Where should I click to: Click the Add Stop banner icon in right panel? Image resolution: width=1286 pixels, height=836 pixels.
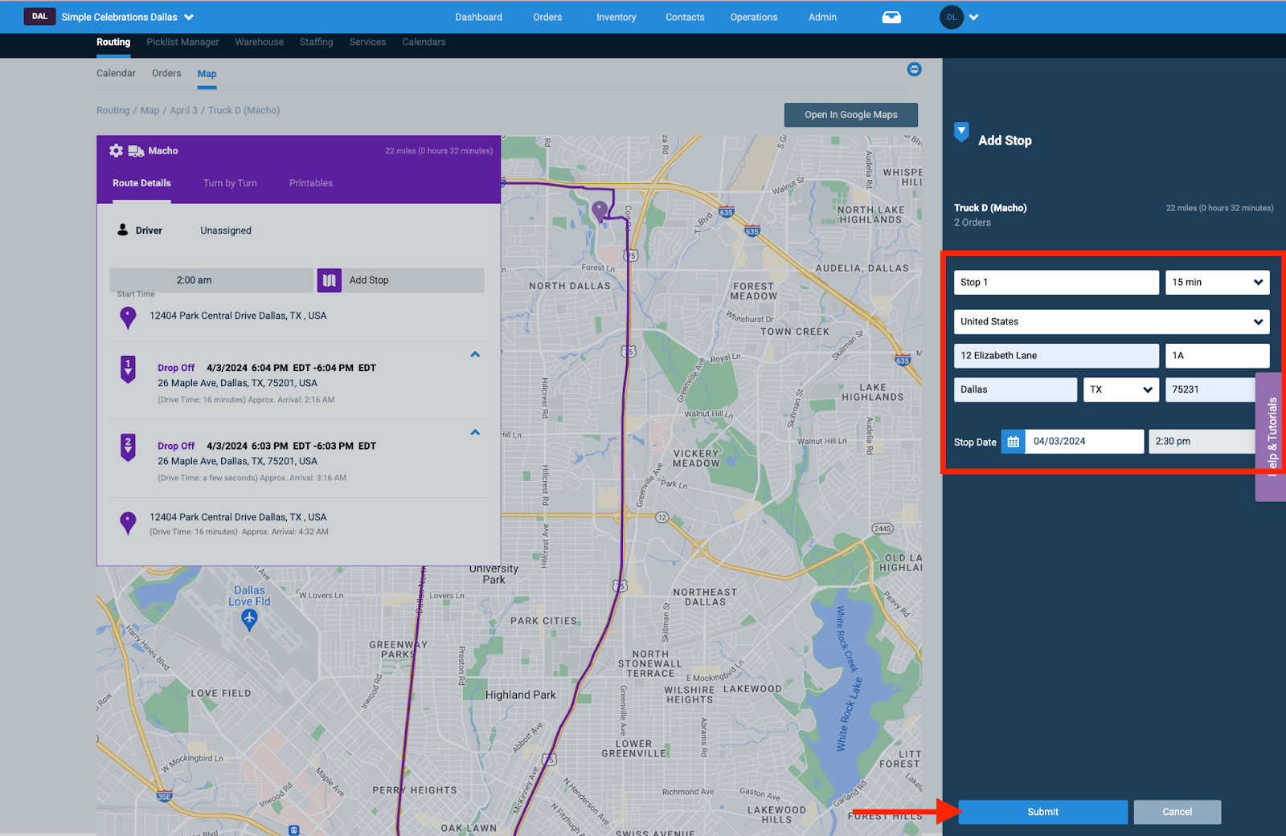pyautogui.click(x=961, y=133)
